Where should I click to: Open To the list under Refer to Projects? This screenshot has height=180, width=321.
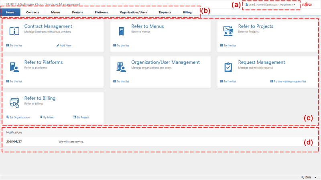tap(228, 46)
